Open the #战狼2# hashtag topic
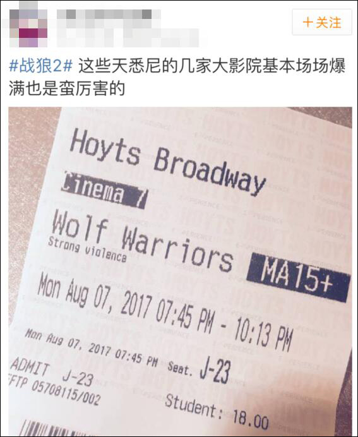358x437 pixels. [x=41, y=66]
